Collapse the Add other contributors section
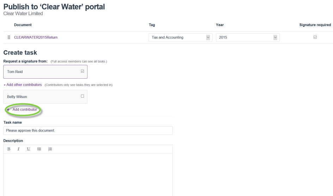This screenshot has height=196, width=333. (23, 85)
